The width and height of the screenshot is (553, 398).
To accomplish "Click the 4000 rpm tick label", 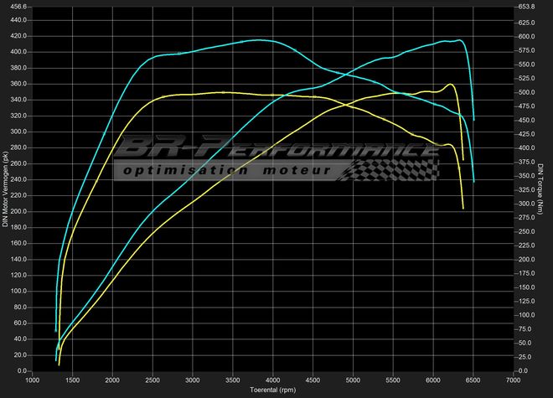I will point(272,380).
